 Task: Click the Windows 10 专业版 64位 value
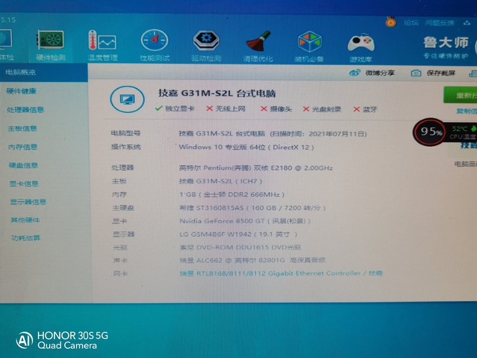(246, 147)
